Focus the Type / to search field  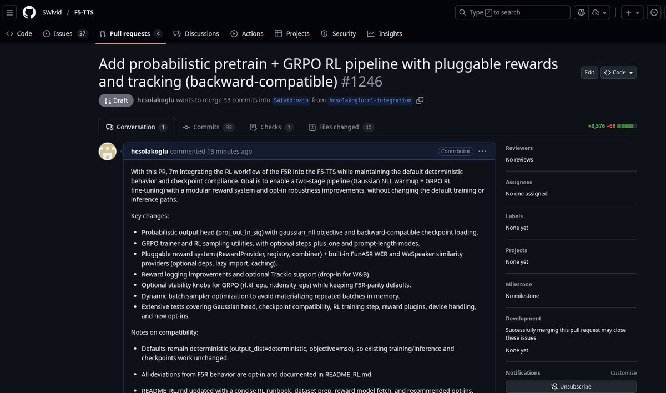click(x=513, y=12)
